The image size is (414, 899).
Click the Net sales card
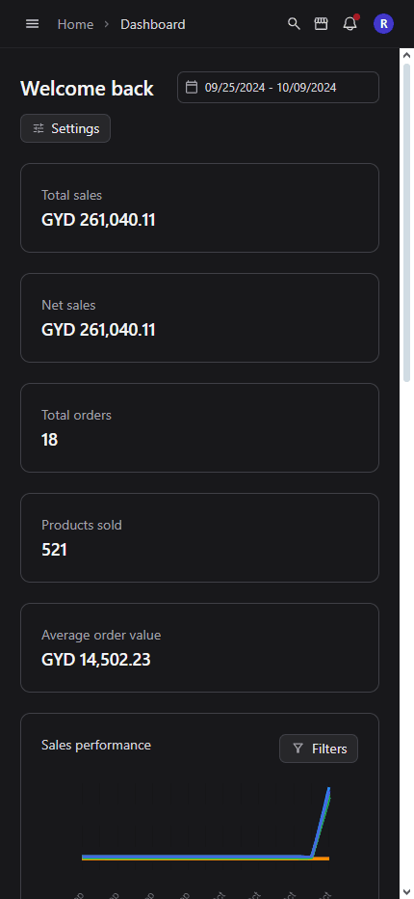pos(200,317)
